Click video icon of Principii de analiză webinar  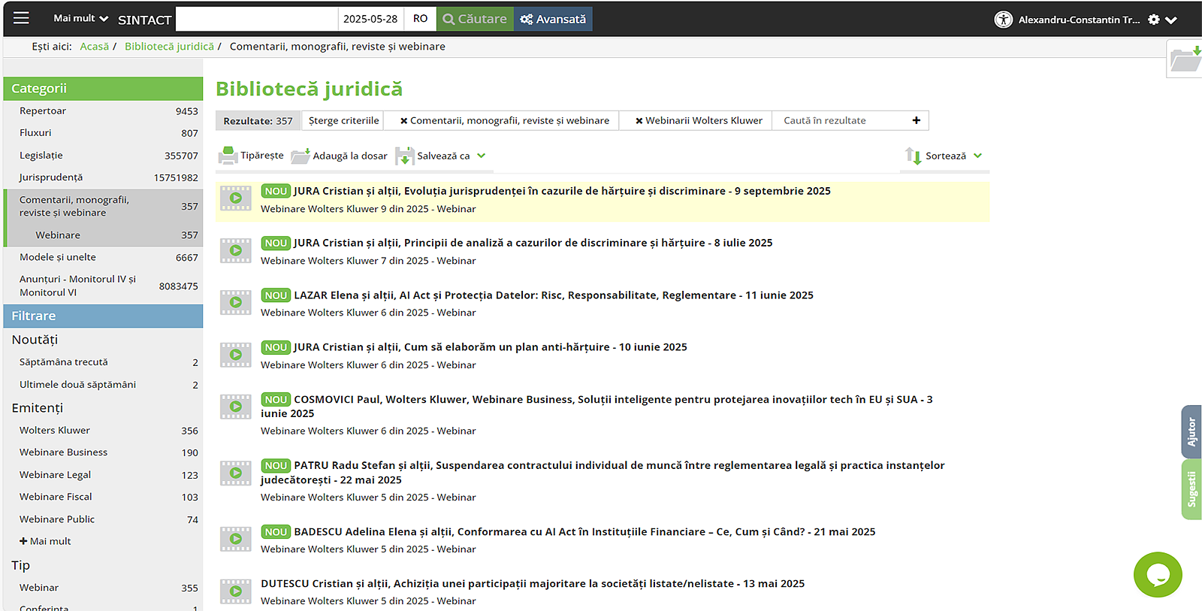click(x=236, y=250)
